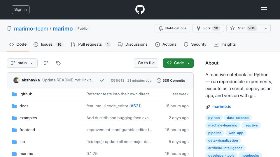280x157 pixels.
Task: Click the data-science topic tag
Action: click(x=238, y=118)
